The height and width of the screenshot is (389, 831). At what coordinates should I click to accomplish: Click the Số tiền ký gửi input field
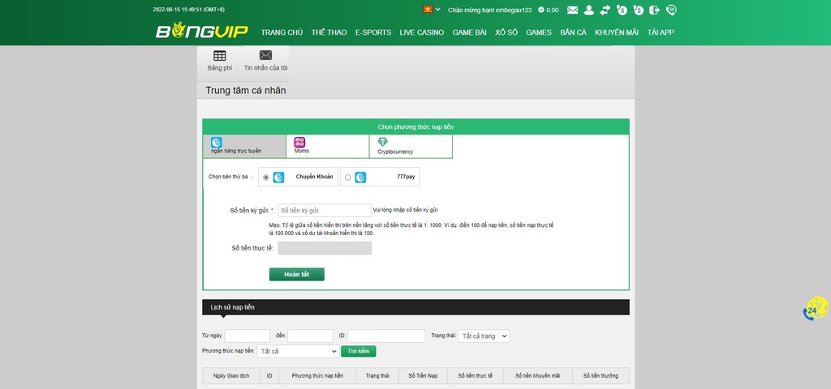tap(325, 210)
